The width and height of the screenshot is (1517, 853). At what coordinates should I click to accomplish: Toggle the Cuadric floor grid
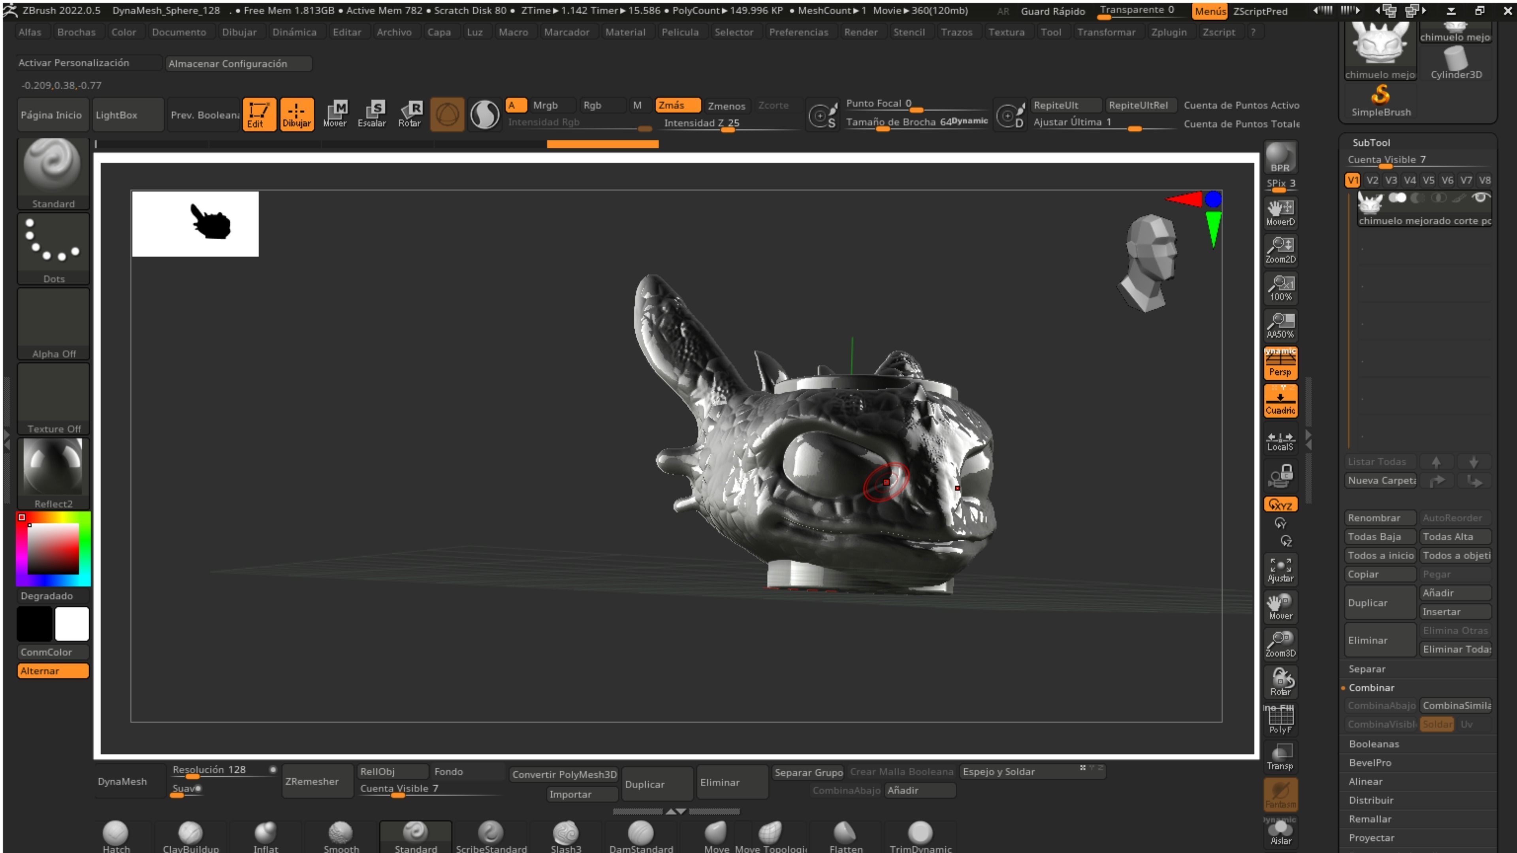point(1280,401)
